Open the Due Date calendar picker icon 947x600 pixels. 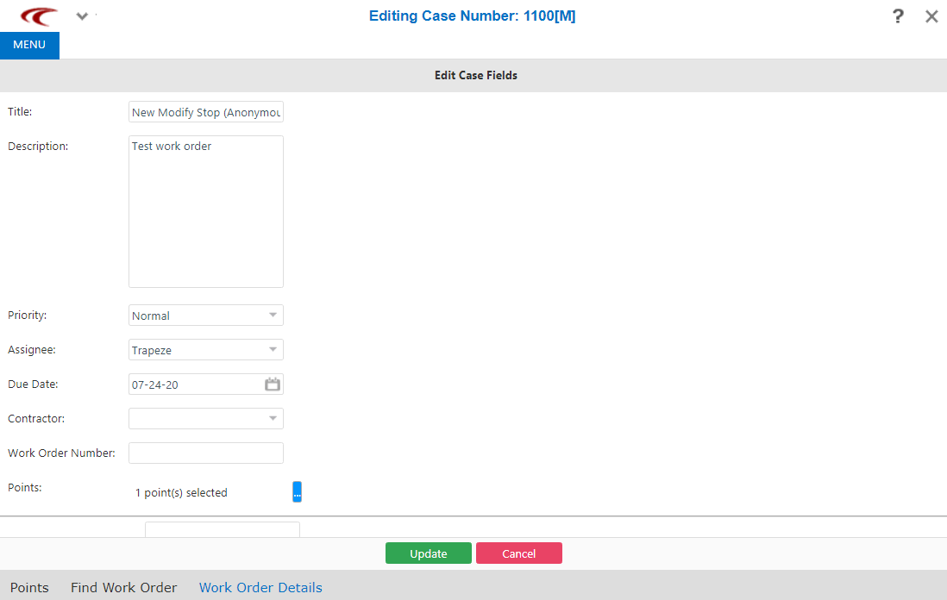273,384
